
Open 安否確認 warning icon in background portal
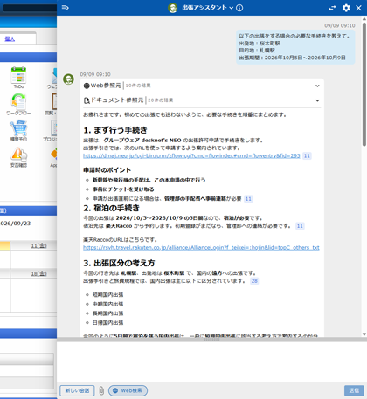click(18, 157)
